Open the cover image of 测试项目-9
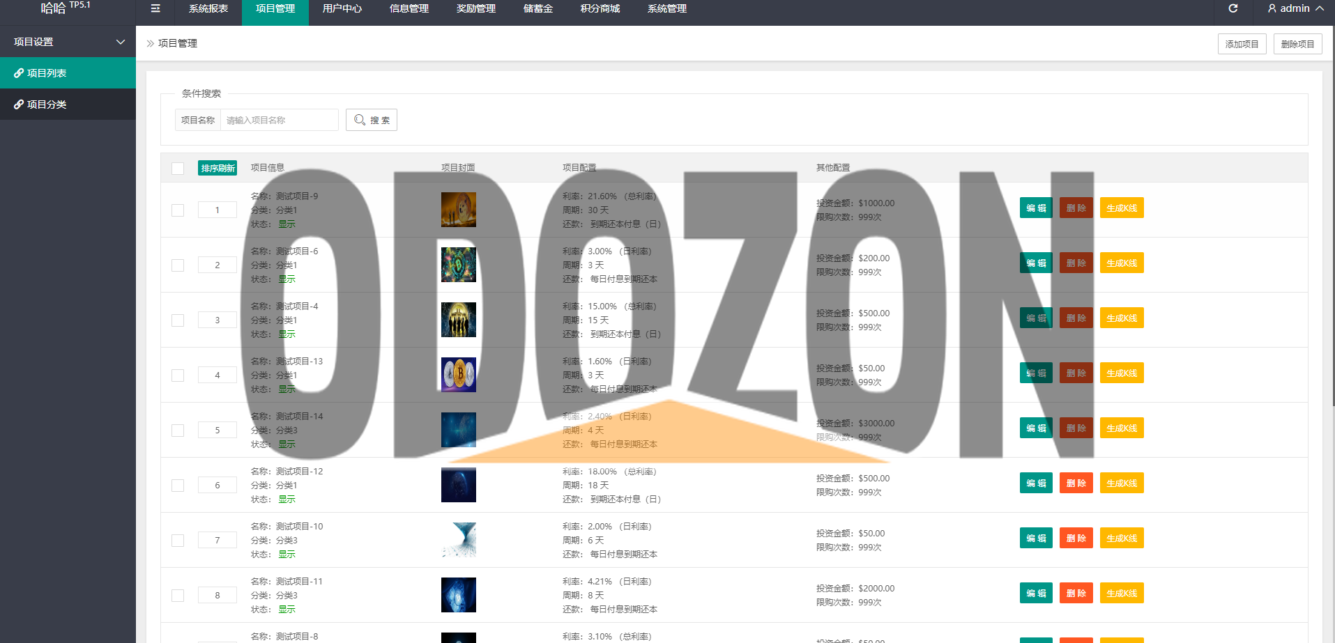Image resolution: width=1335 pixels, height=643 pixels. (x=459, y=210)
